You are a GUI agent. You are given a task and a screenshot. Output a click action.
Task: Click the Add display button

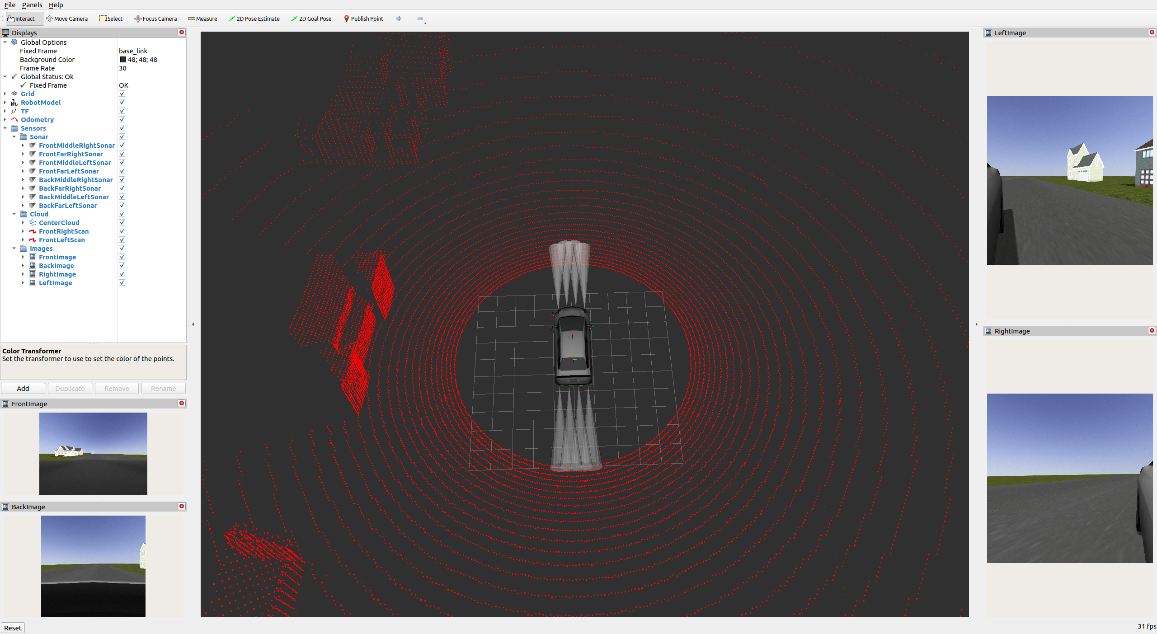23,389
